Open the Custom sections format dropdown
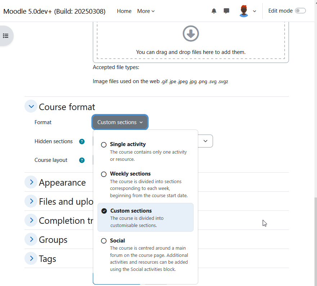This screenshot has width=317, height=286. click(x=120, y=122)
